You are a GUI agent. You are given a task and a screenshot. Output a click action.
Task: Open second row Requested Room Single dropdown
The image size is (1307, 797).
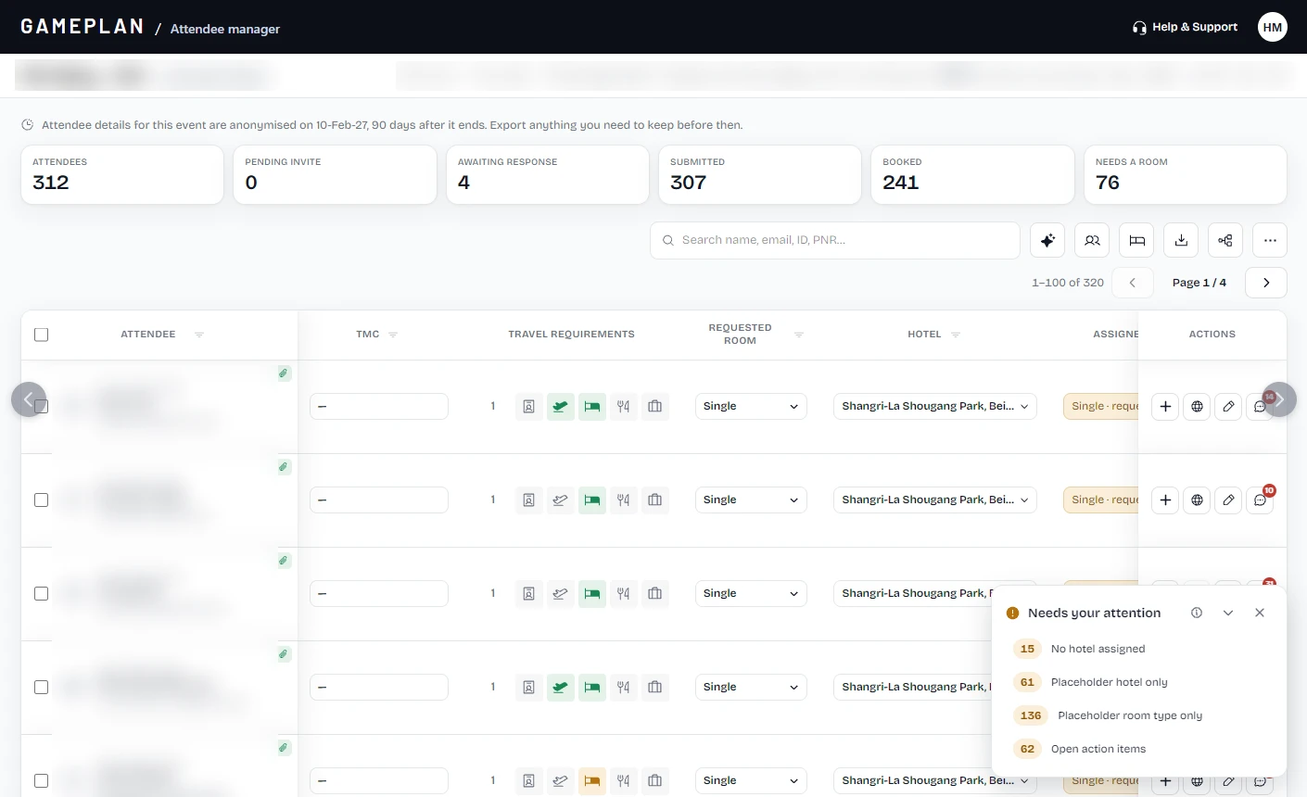point(751,500)
